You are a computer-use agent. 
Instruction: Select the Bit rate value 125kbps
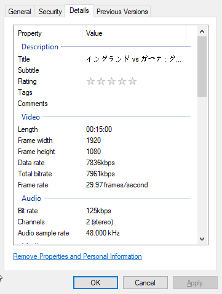pyautogui.click(x=98, y=211)
